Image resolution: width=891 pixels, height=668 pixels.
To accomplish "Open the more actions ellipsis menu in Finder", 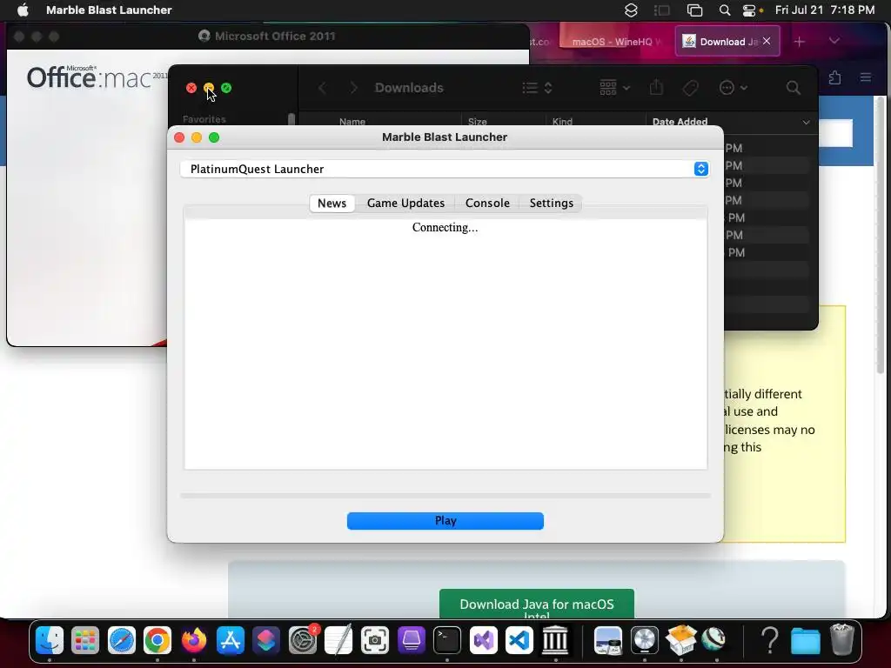I will pyautogui.click(x=733, y=88).
